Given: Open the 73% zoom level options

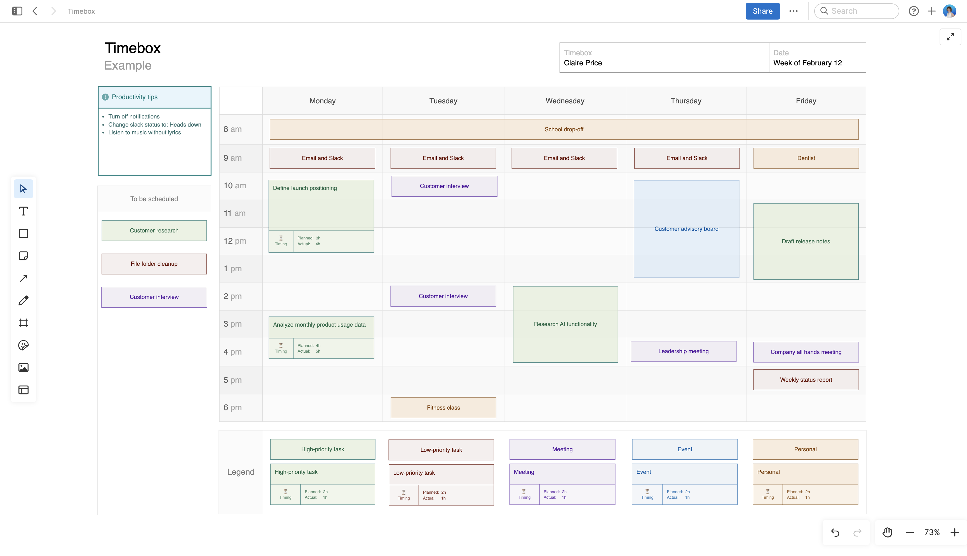Looking at the screenshot, I should click(932, 532).
